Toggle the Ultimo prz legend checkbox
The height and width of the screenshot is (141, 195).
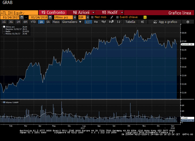(4, 27)
